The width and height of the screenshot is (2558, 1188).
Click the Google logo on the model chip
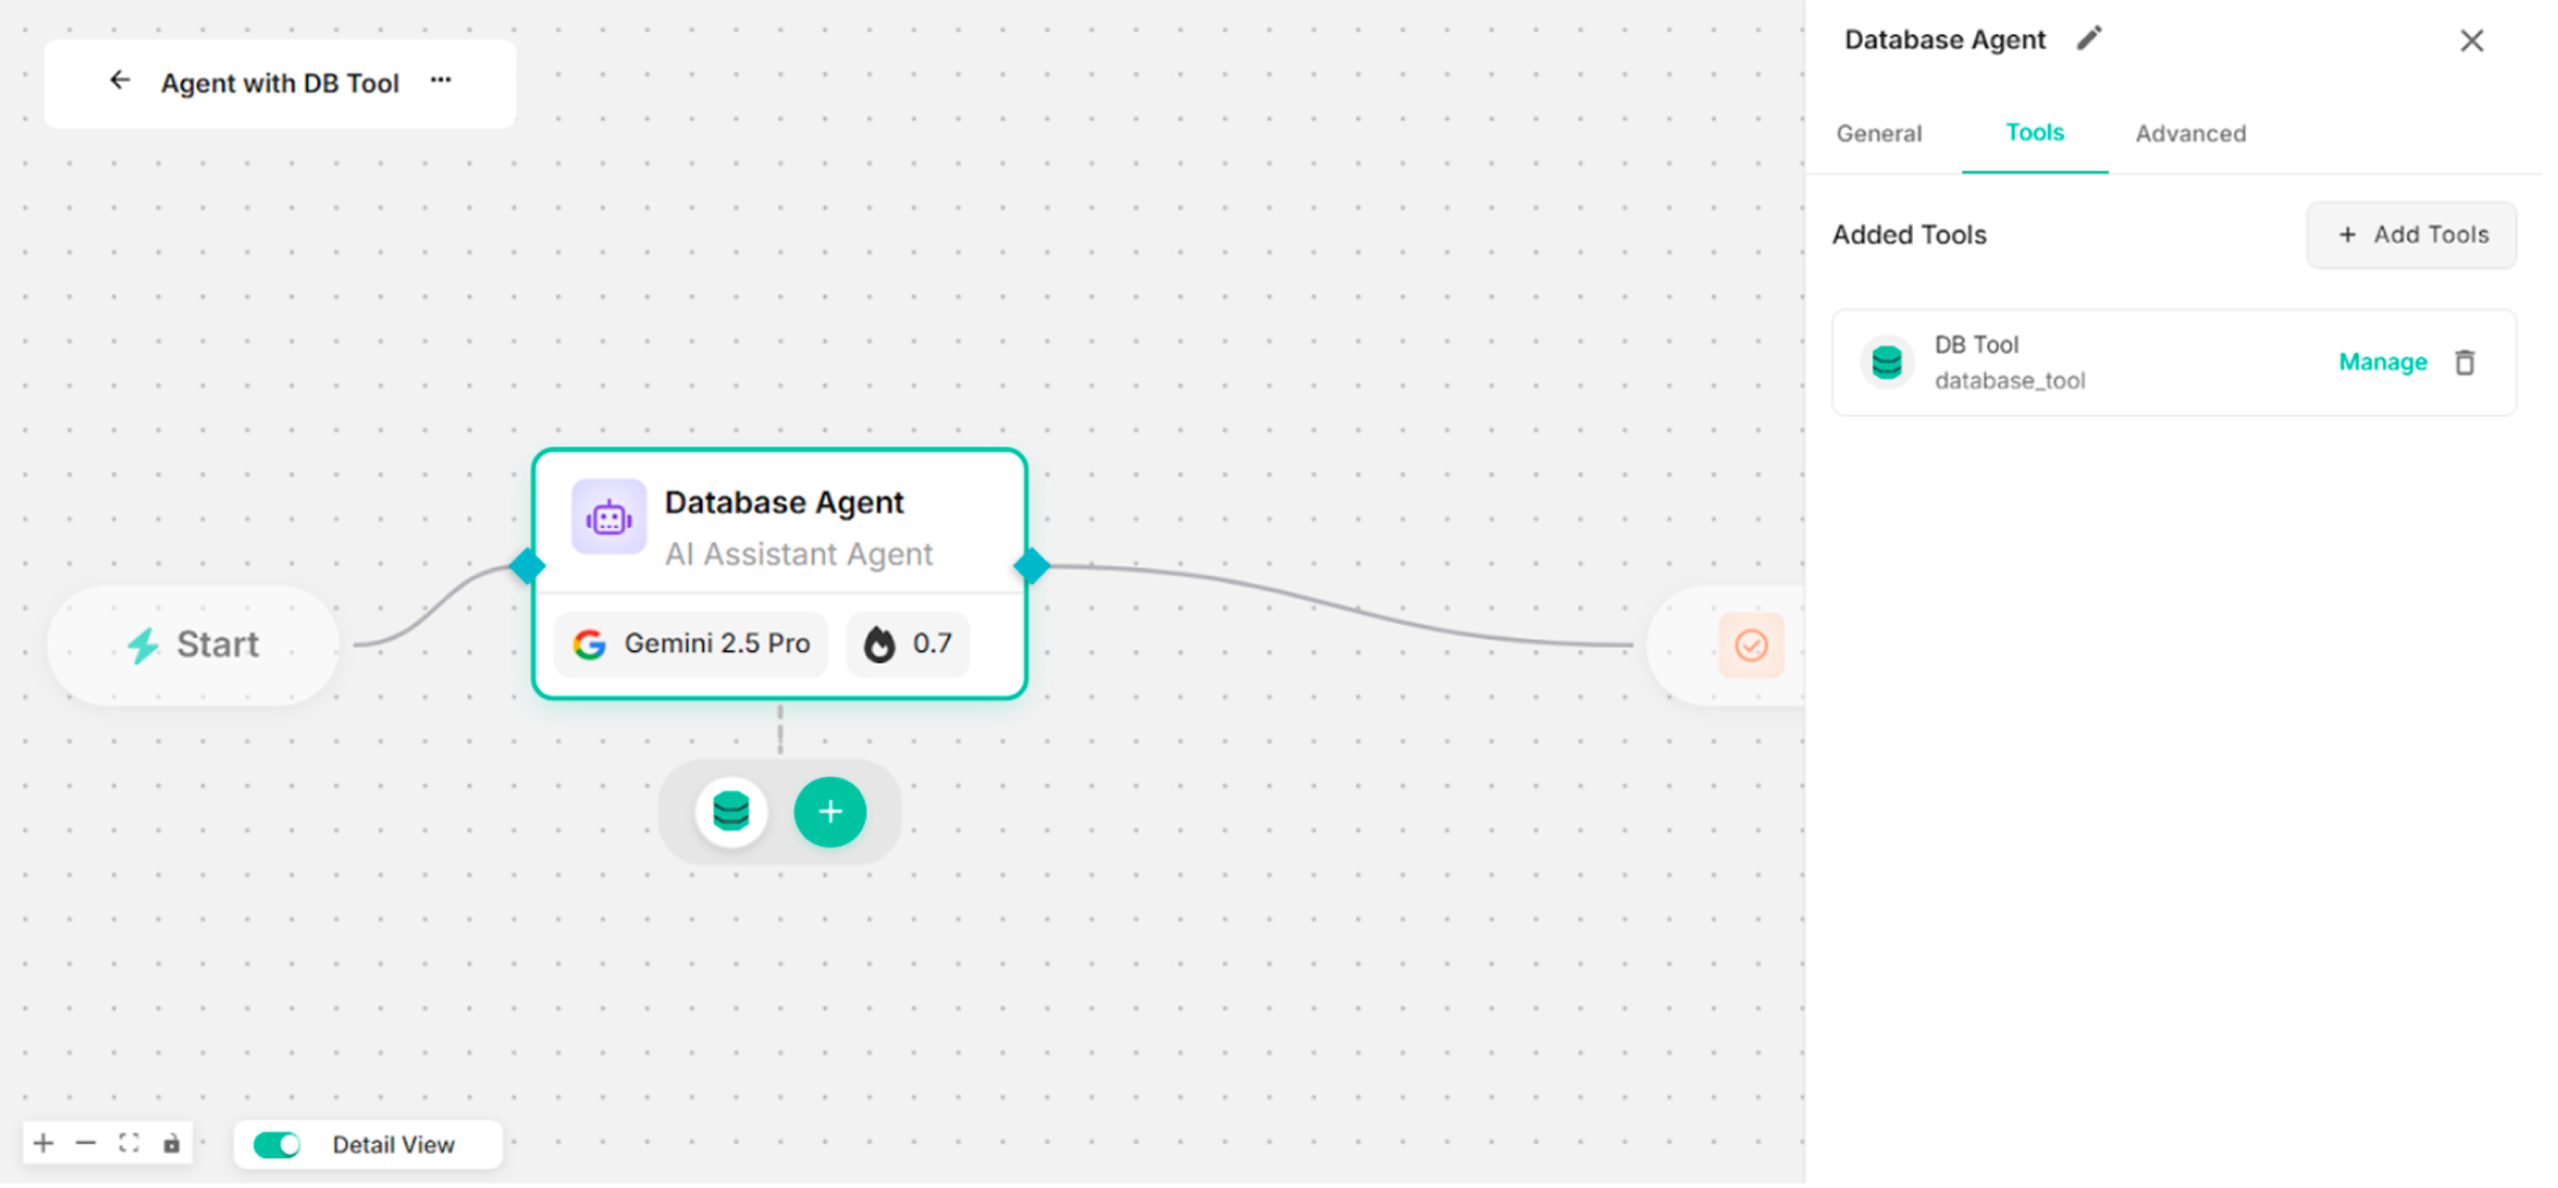pyautogui.click(x=590, y=646)
